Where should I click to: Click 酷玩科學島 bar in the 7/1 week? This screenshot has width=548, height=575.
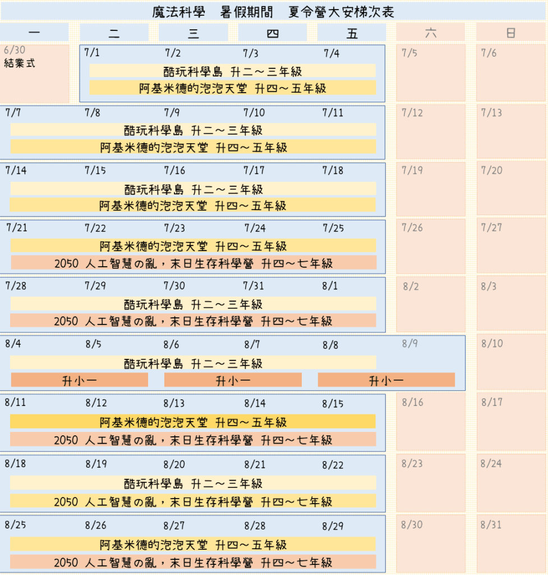click(232, 71)
